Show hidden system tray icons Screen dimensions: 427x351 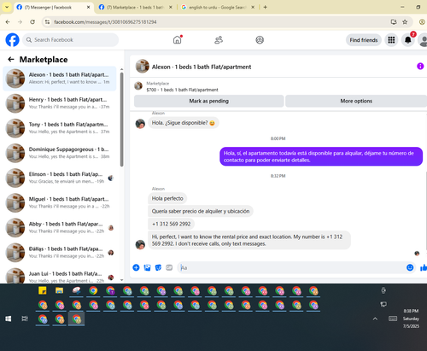coord(375,319)
